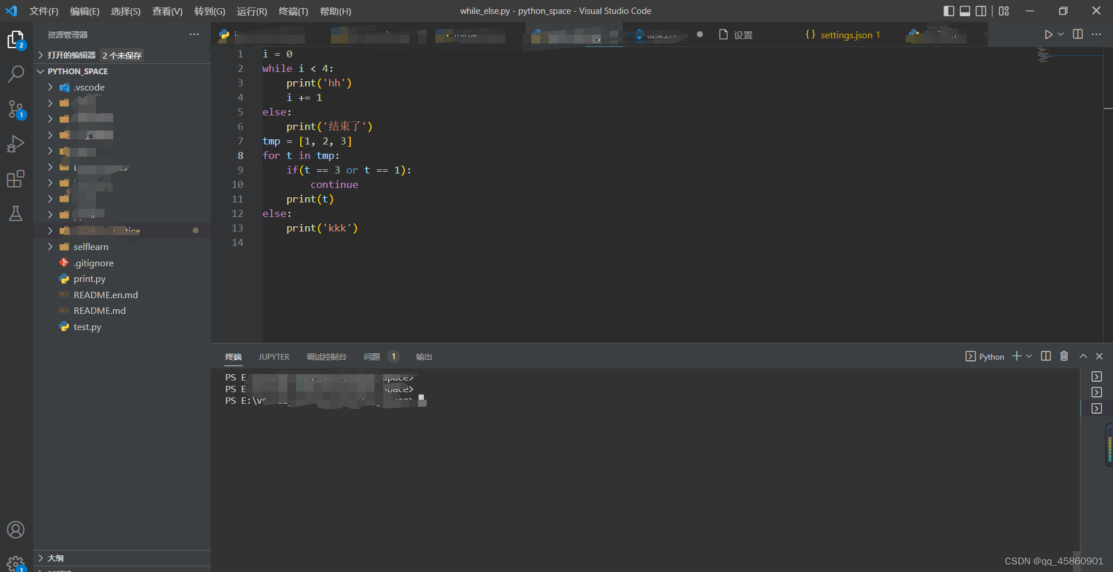The height and width of the screenshot is (572, 1113).
Task: Open the Search view in the activity bar
Action: tap(16, 74)
